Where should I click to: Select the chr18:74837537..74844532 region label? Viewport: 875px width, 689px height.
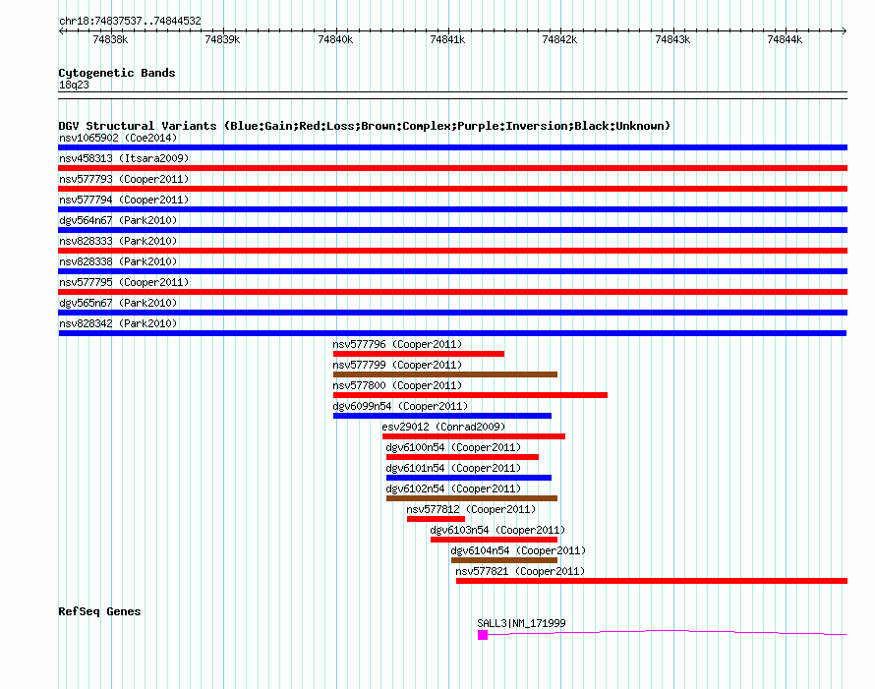coord(130,21)
